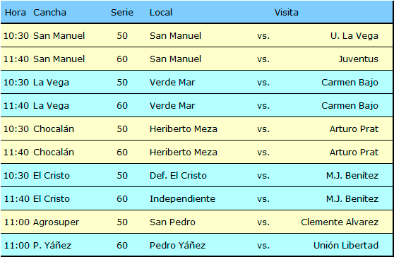This screenshot has height=257, width=394.
Task: Click Verde Mar in the 11:40 La Vega row
Action: pos(172,106)
